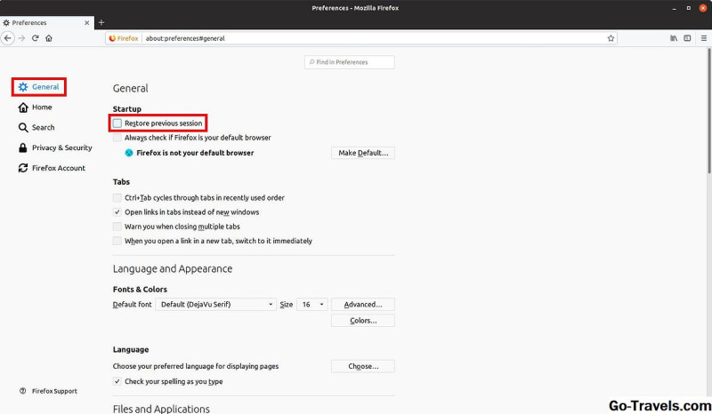Open the Colors dialog button

(363, 321)
